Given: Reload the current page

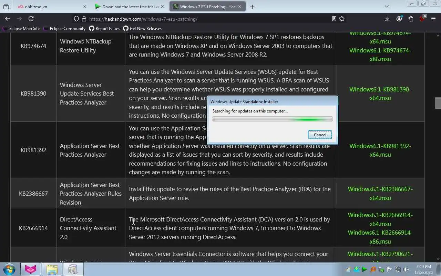Looking at the screenshot, I should [x=31, y=19].
